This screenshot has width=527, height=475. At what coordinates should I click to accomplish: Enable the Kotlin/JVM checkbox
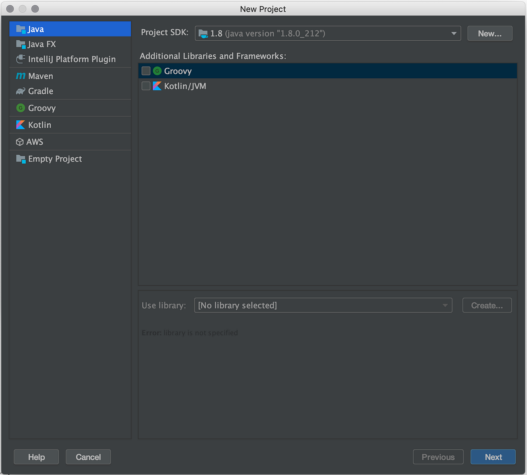click(146, 86)
